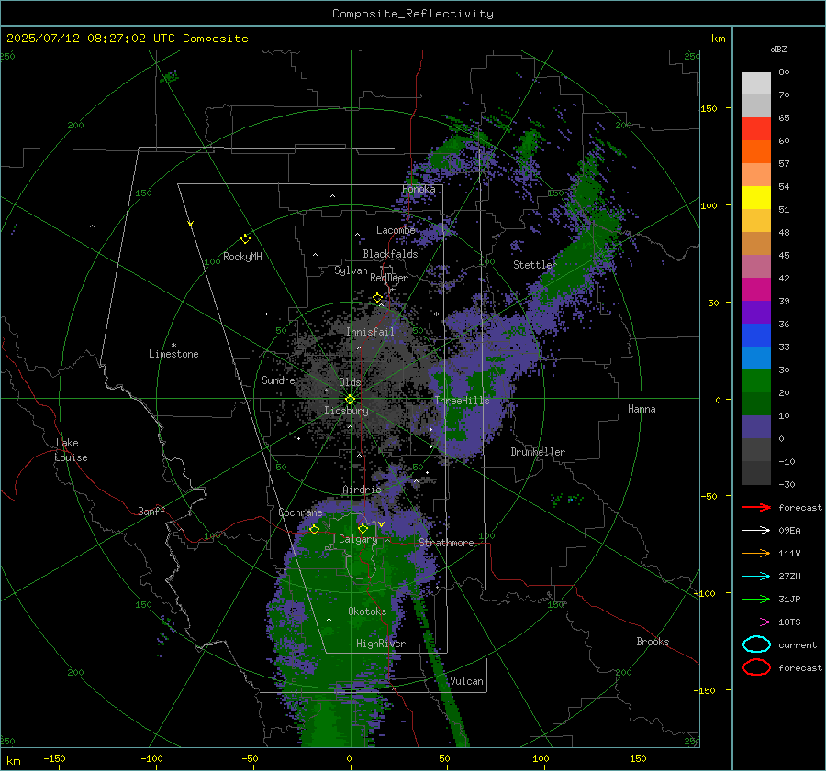Viewport: 826px width, 771px height.
Task: Click the Brooks city label
Action: pos(653,642)
